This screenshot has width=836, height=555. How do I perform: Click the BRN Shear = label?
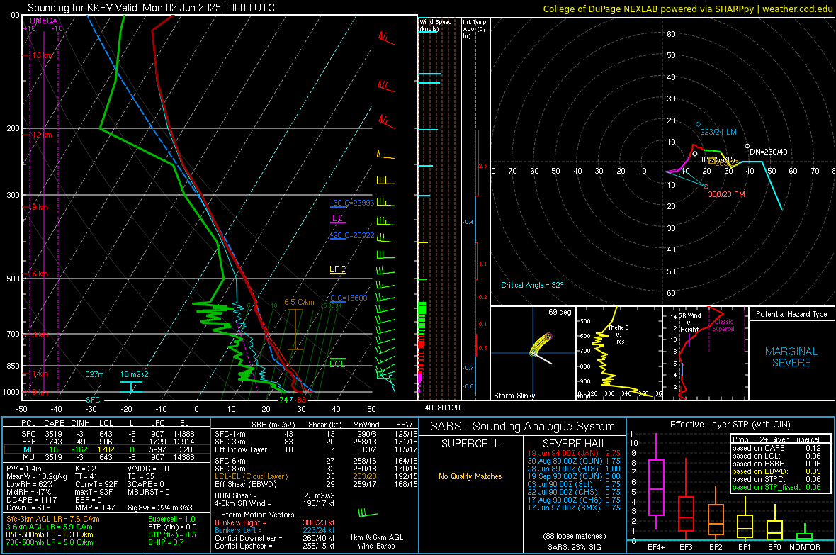[x=235, y=495]
